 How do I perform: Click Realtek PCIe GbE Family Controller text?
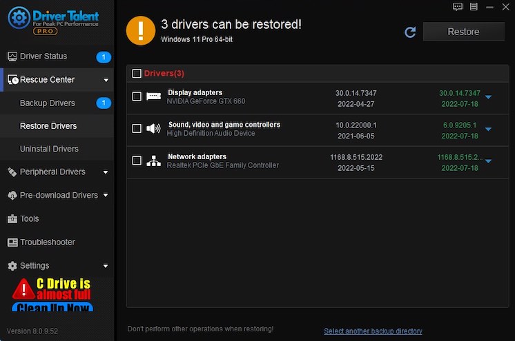pyautogui.click(x=223, y=165)
